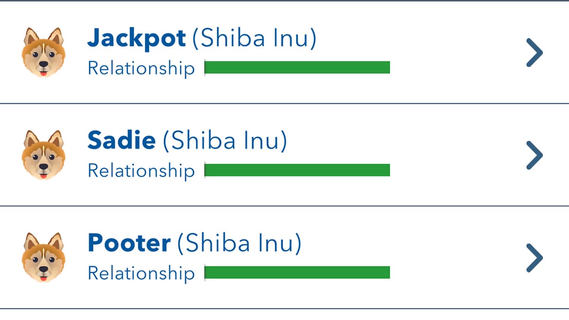Screen dimensions: 569x320
Task: Tap the Relationship label under Jackpot
Action: tap(141, 68)
